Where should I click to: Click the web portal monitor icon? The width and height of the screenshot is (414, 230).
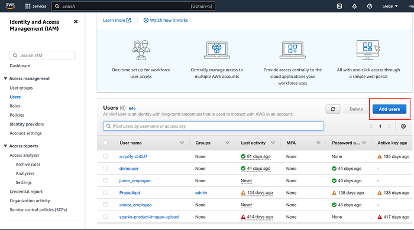[x=368, y=50]
